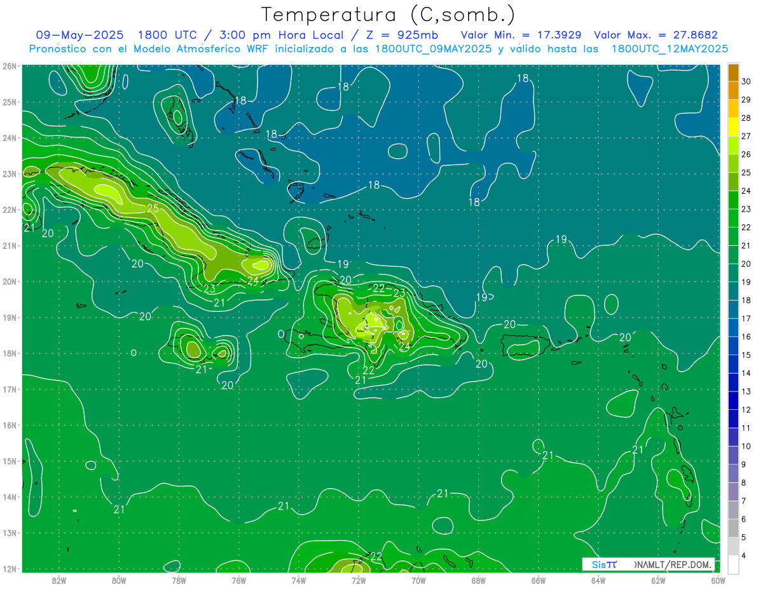The image size is (763, 589).
Task: Click the color bar label "16"
Action: coord(746,337)
